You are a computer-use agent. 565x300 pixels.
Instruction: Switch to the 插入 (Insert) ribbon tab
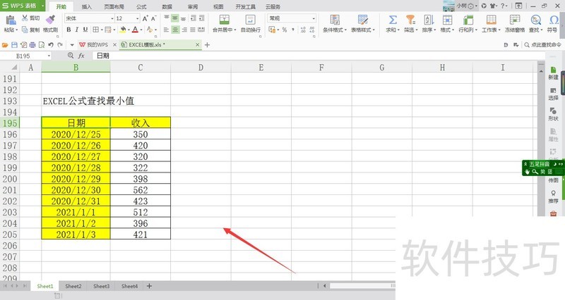[86, 6]
